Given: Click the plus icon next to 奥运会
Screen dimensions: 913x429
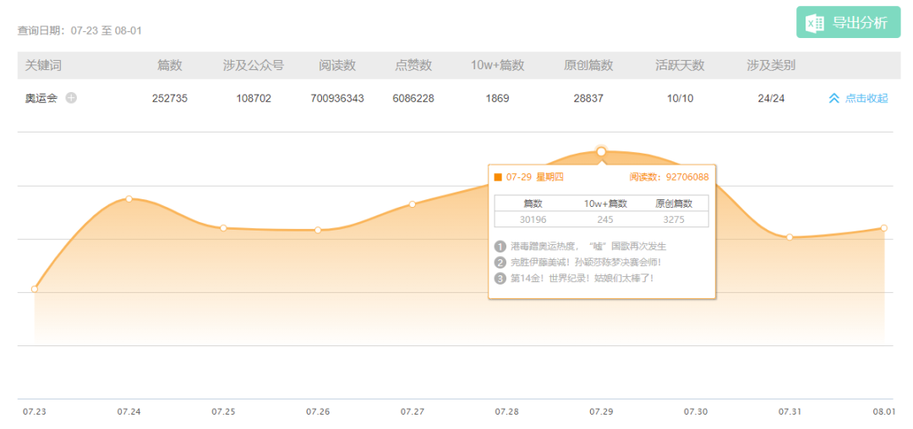Looking at the screenshot, I should coord(71,98).
